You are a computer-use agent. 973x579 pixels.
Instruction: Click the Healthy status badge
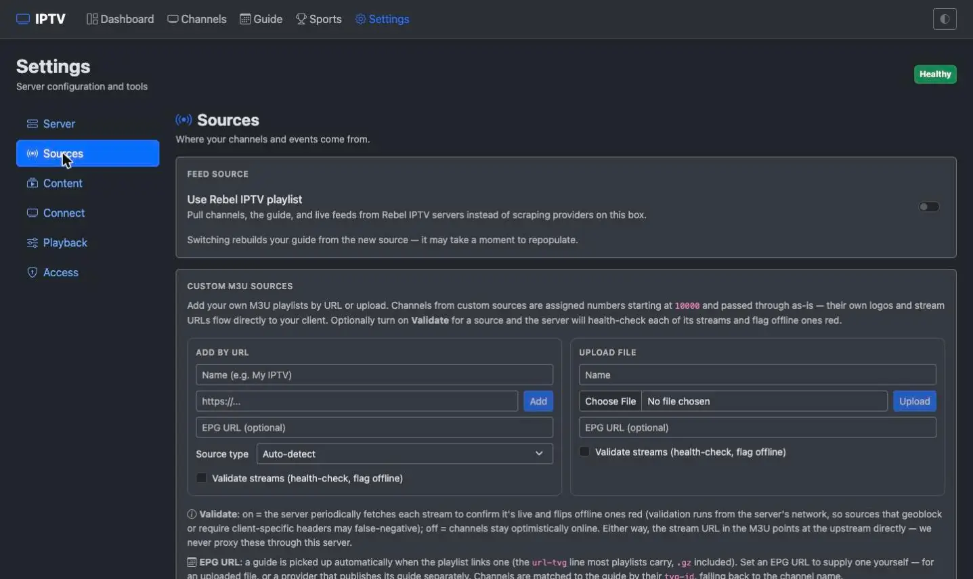point(935,74)
